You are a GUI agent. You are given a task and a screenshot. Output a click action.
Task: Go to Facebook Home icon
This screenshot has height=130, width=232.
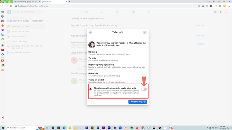[86, 12]
